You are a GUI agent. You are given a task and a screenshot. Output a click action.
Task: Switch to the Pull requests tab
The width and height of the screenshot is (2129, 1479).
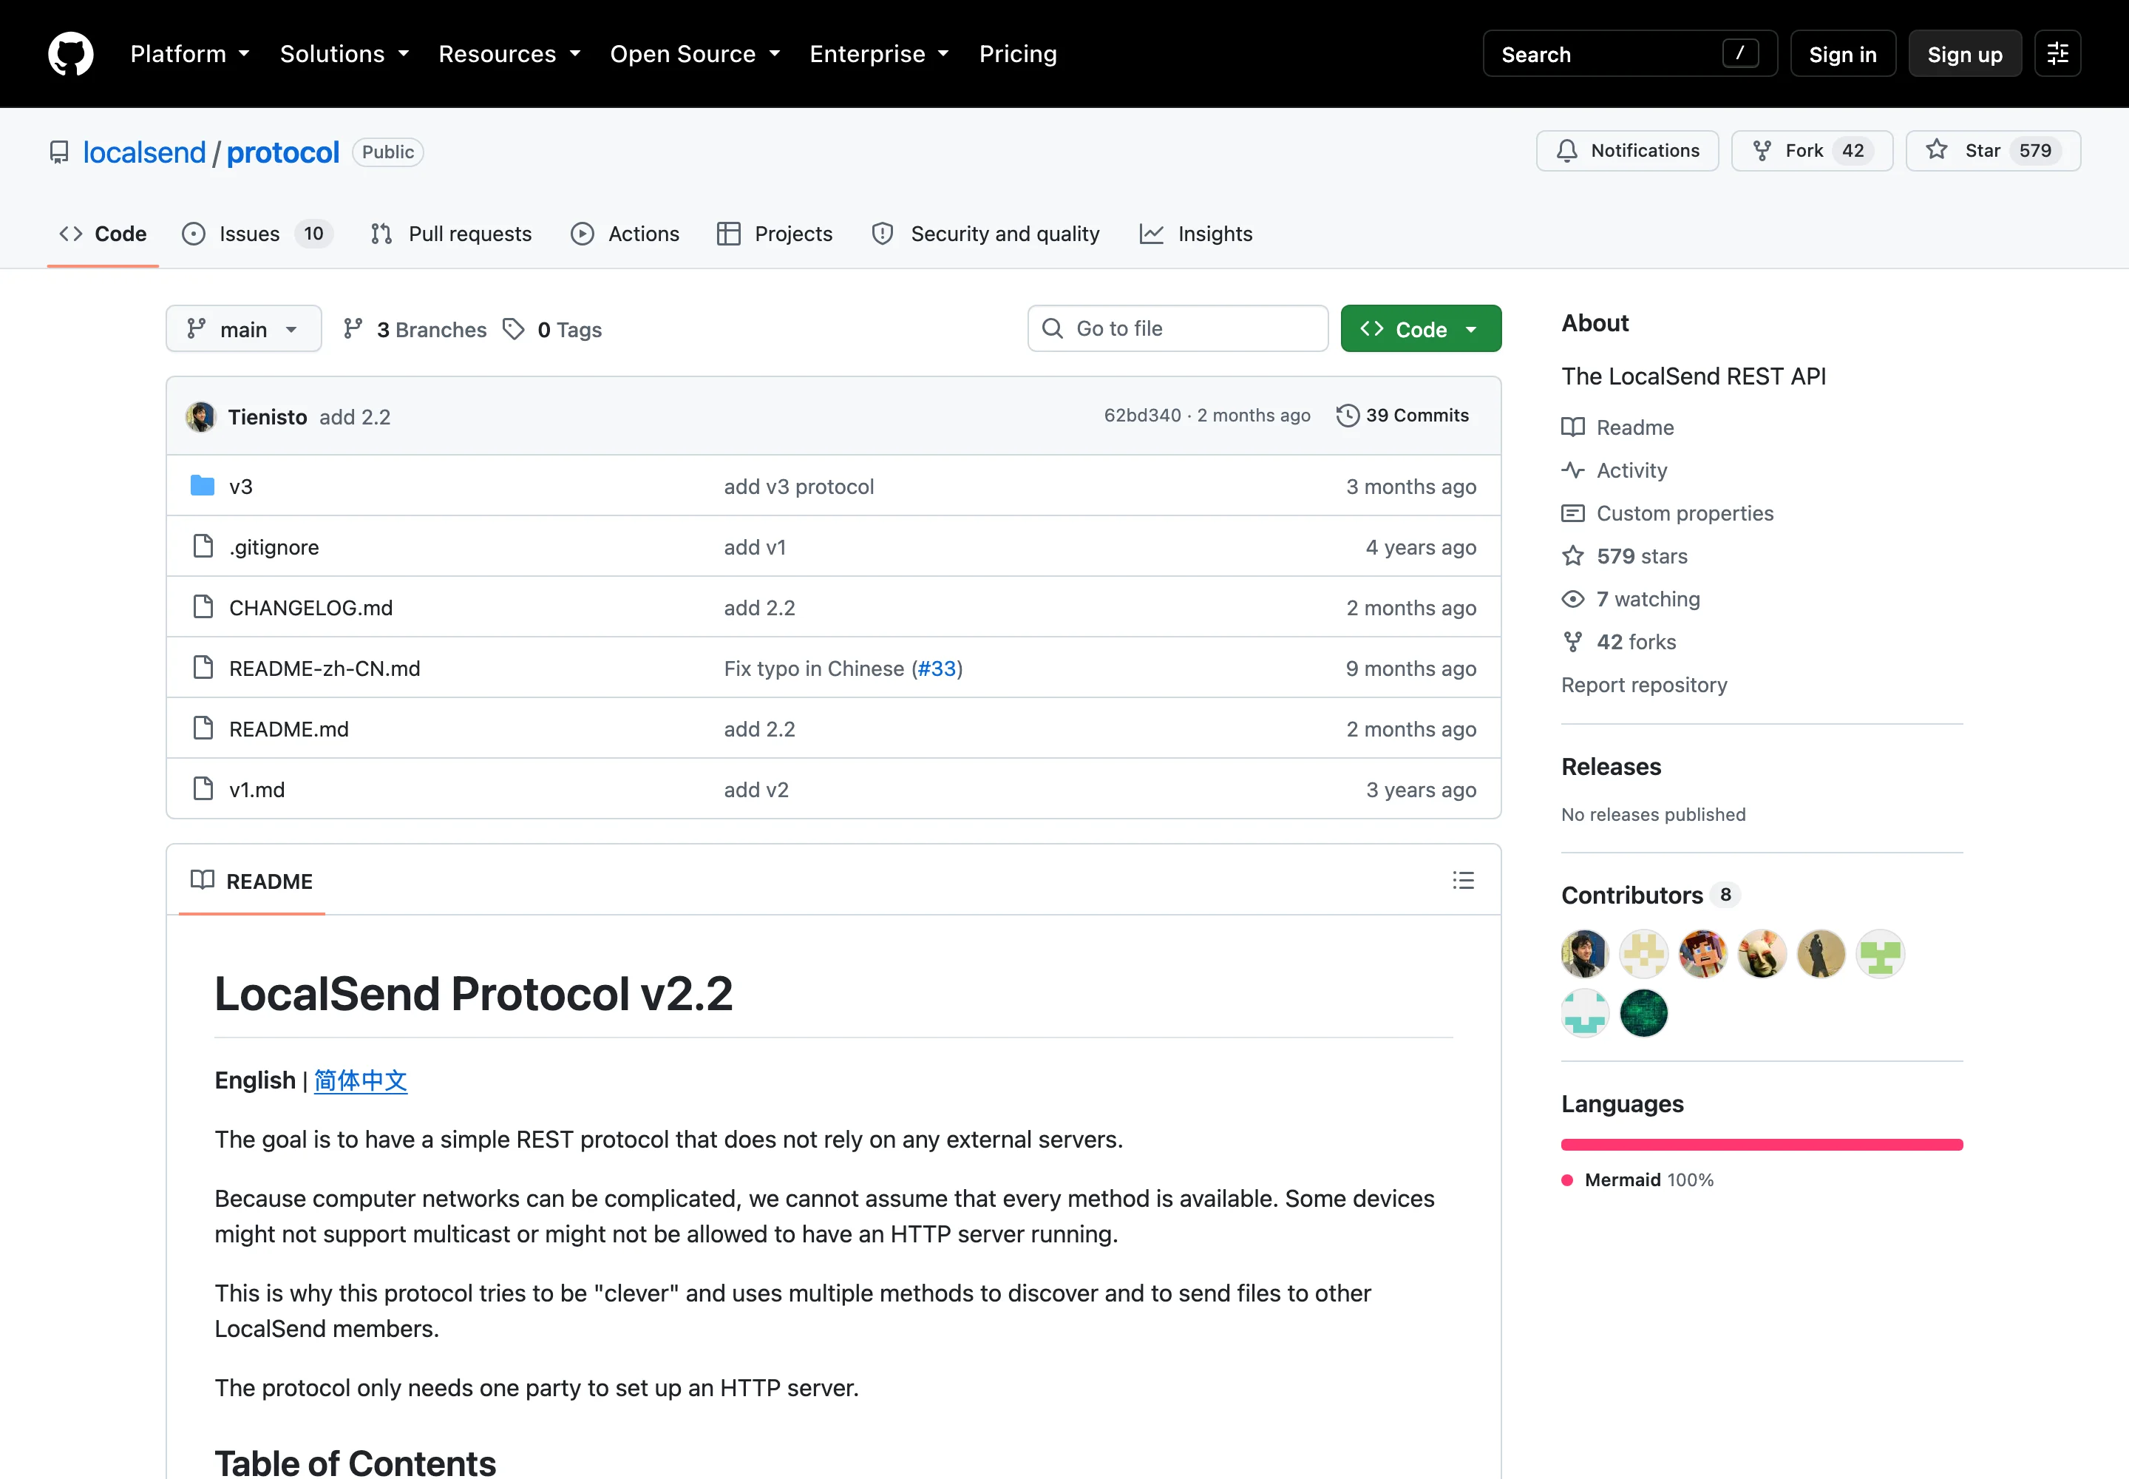point(451,234)
